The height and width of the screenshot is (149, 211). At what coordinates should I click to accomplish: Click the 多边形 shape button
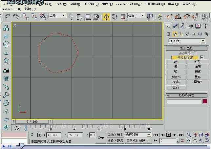pyautogui.click(x=176, y=77)
